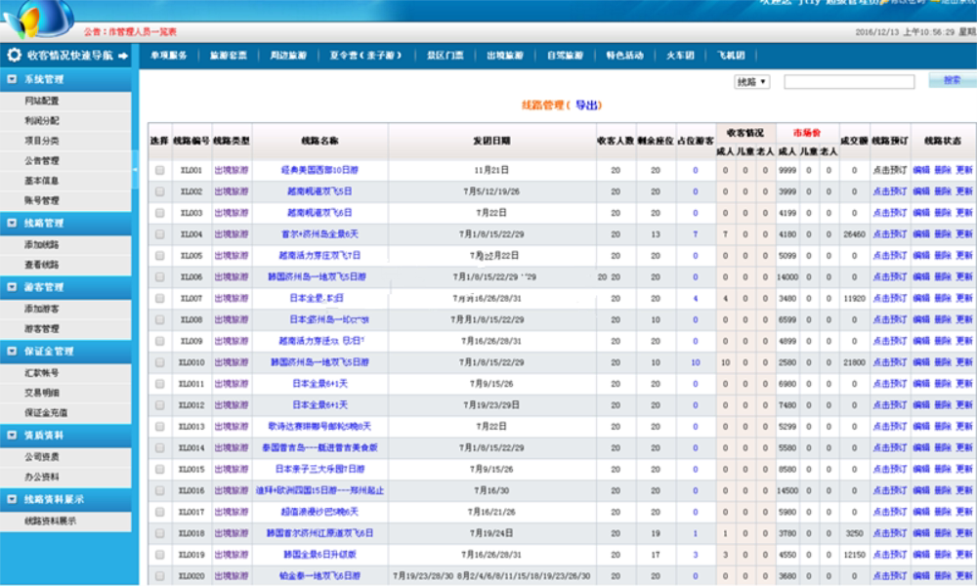The height and width of the screenshot is (586, 977).
Task: Click the transaction amount 26460 cell
Action: [x=854, y=234]
